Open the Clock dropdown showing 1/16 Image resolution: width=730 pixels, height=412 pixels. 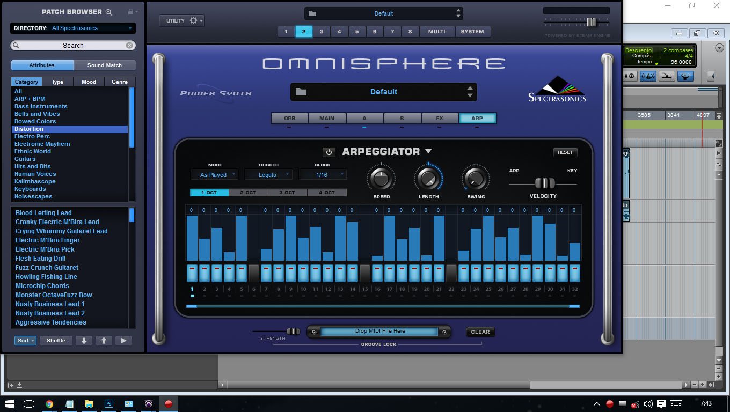point(323,175)
